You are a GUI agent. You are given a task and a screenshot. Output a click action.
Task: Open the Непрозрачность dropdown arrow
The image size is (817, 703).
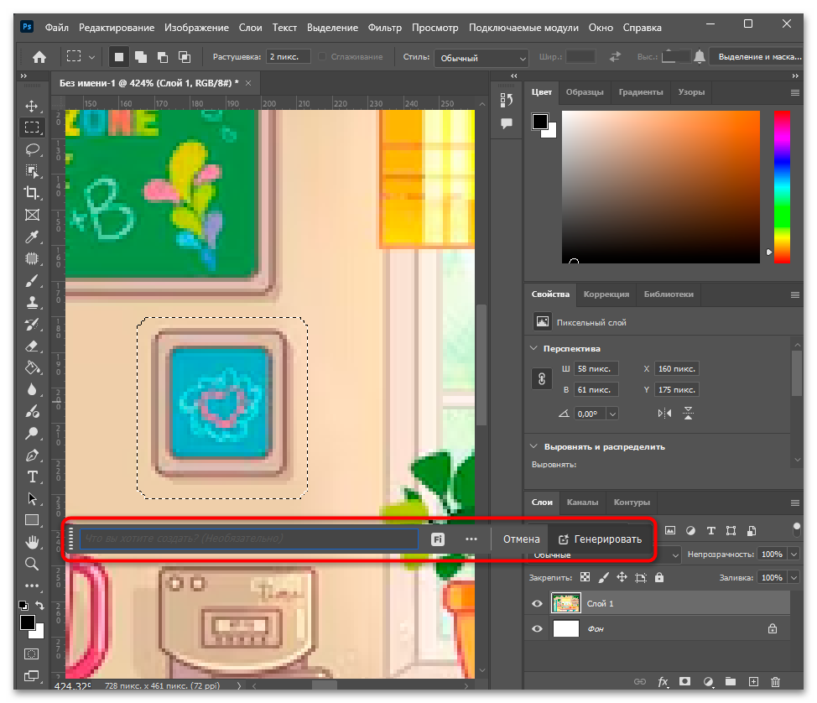click(794, 554)
